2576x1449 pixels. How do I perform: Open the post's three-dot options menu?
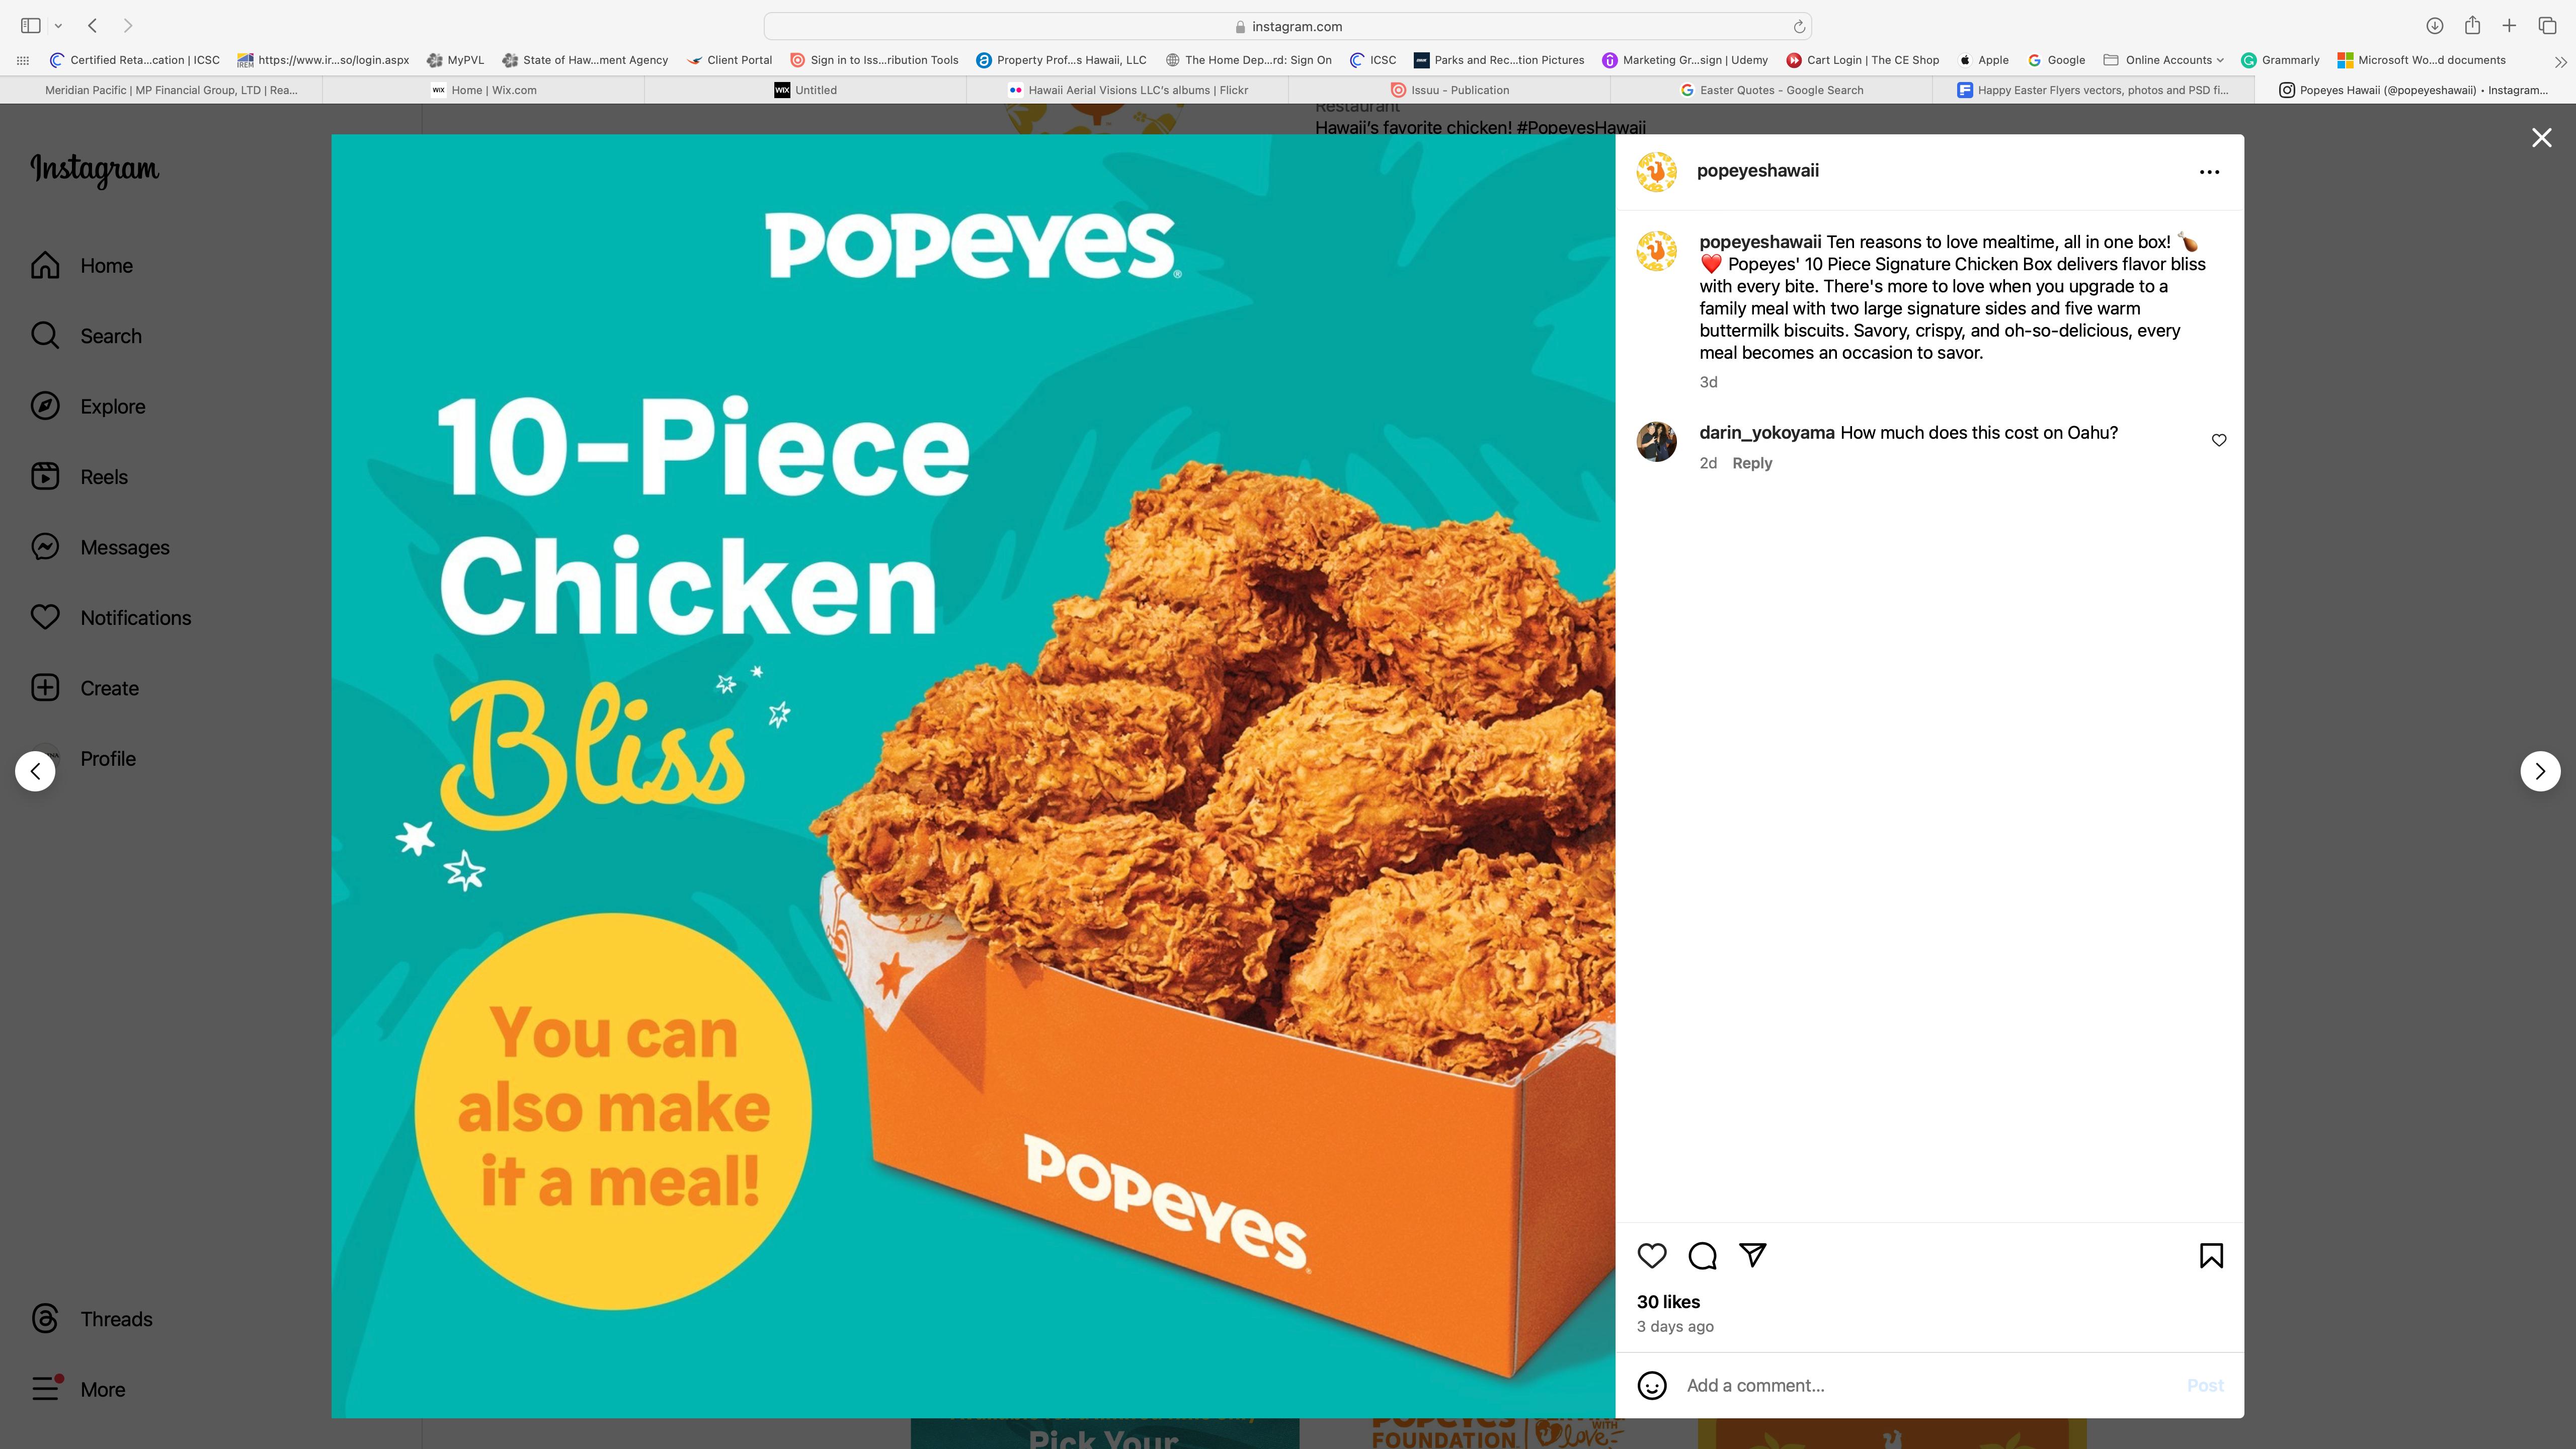pos(2209,172)
